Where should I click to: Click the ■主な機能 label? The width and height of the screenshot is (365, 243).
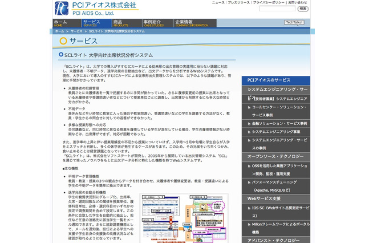tap(70, 168)
